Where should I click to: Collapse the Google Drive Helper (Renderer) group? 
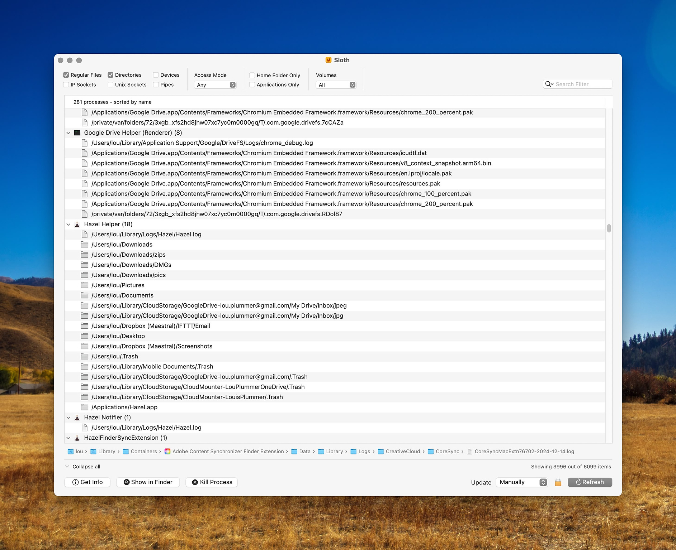coord(68,133)
